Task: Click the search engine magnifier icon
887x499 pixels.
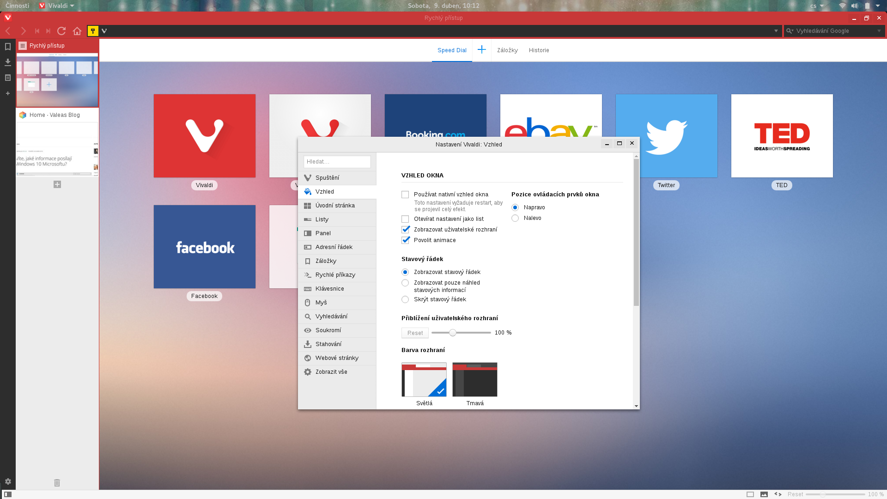Action: [x=790, y=31]
